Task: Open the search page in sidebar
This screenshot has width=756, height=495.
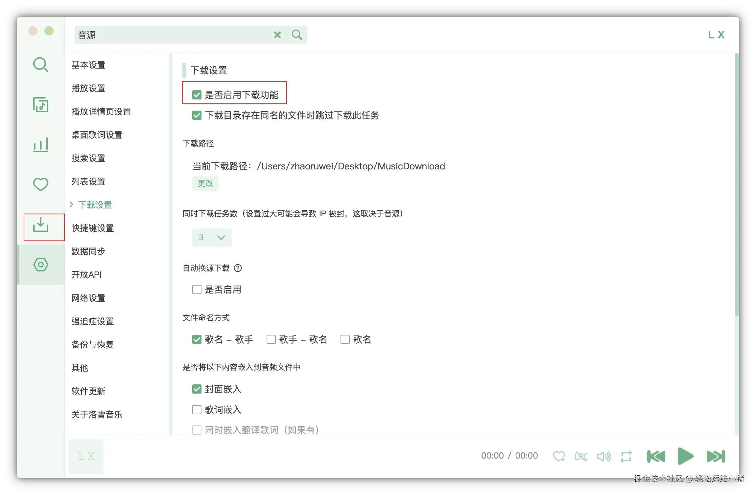Action: coord(41,65)
